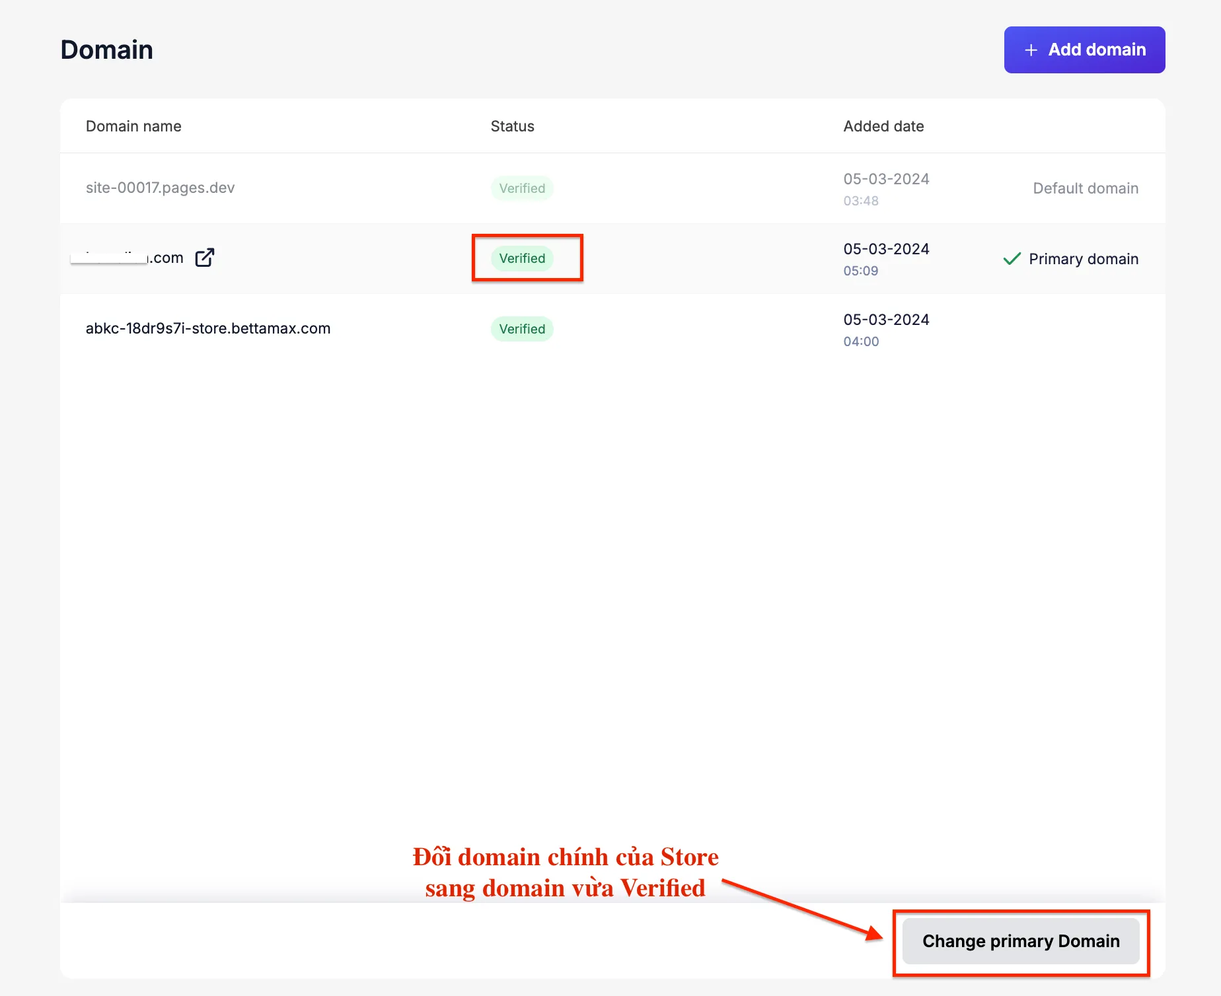Click the Verified badge for the bettamax.com domain
The height and width of the screenshot is (996, 1221).
pos(522,329)
